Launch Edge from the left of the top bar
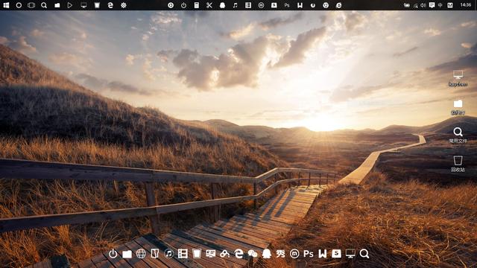The image size is (477, 268). [x=110, y=5]
